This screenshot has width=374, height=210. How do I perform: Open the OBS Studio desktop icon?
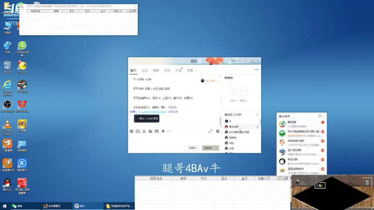pos(7,106)
